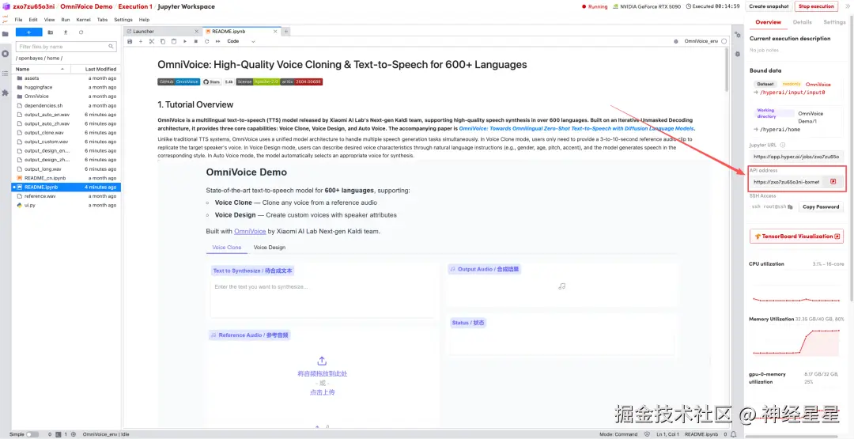Image resolution: width=854 pixels, height=439 pixels.
Task: Click the Text to Synthesize text area
Action: click(323, 297)
